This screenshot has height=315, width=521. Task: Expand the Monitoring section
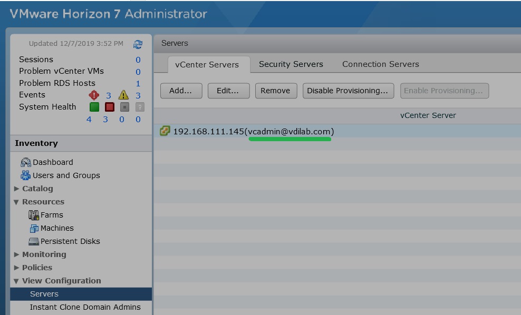pos(16,254)
